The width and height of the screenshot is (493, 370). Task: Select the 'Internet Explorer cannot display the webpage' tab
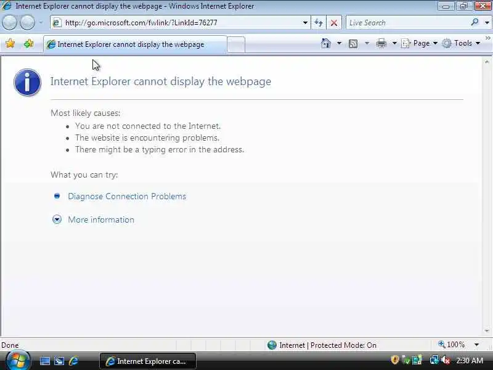(x=135, y=44)
